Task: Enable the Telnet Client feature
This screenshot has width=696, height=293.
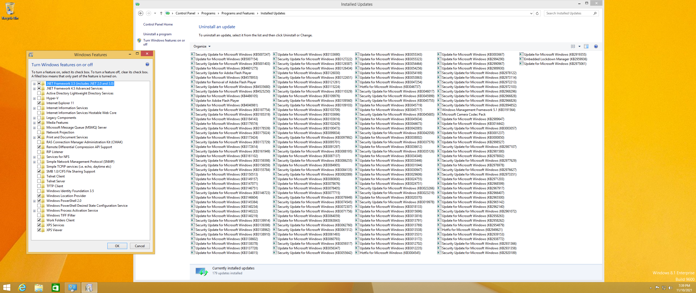Action: [x=39, y=176]
